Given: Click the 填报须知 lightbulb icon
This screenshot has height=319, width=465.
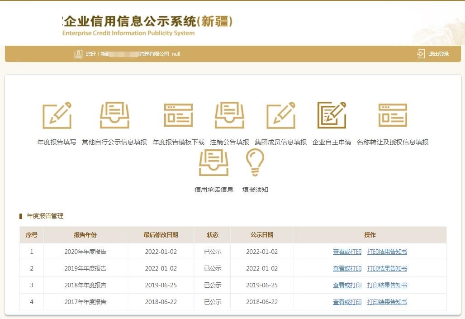Looking at the screenshot, I should point(255,163).
